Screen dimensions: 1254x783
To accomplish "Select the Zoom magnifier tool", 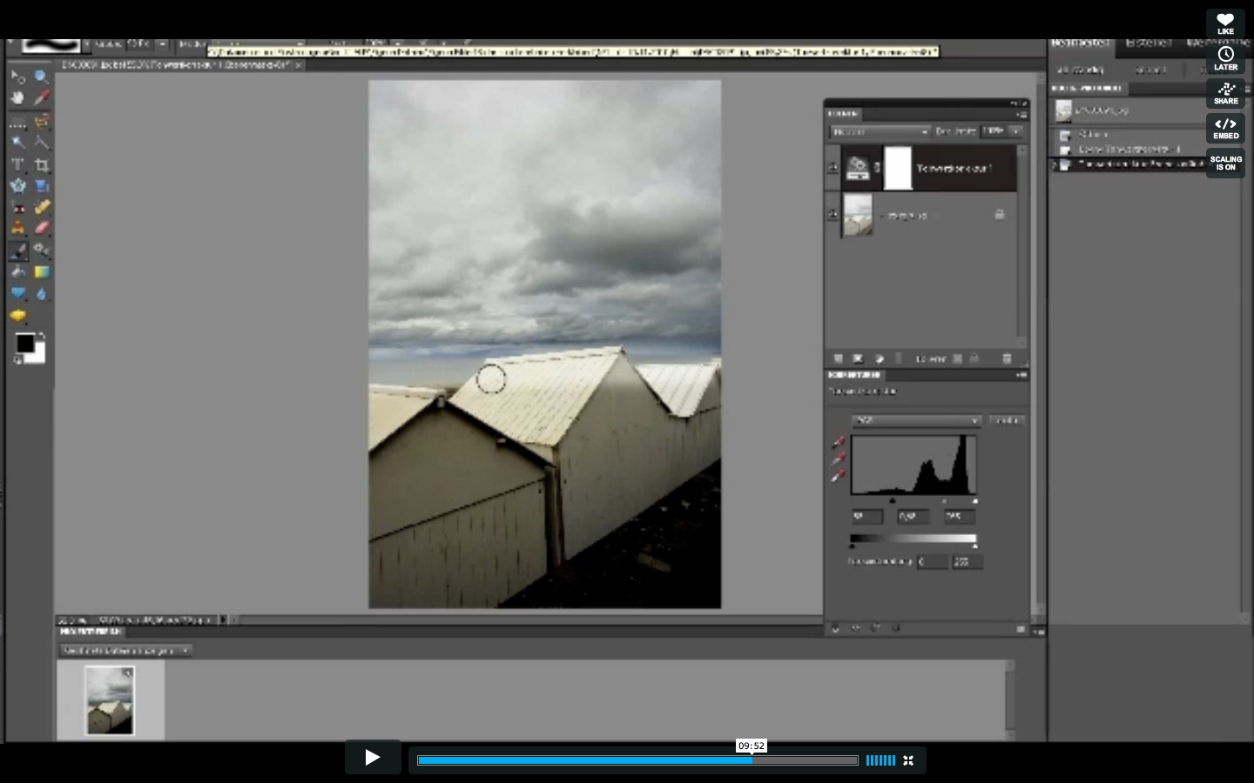I will 41,77.
